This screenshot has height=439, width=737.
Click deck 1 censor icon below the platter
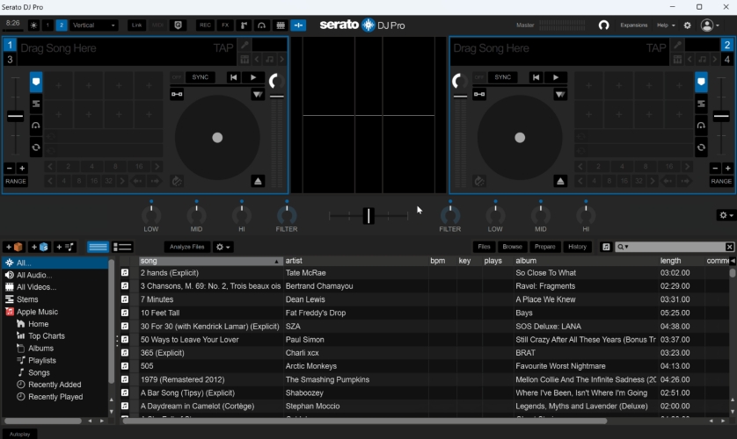click(177, 181)
